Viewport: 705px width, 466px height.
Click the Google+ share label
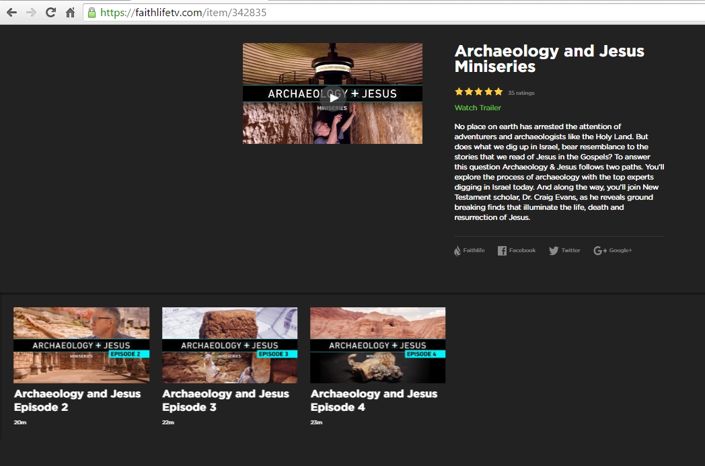[x=620, y=250]
